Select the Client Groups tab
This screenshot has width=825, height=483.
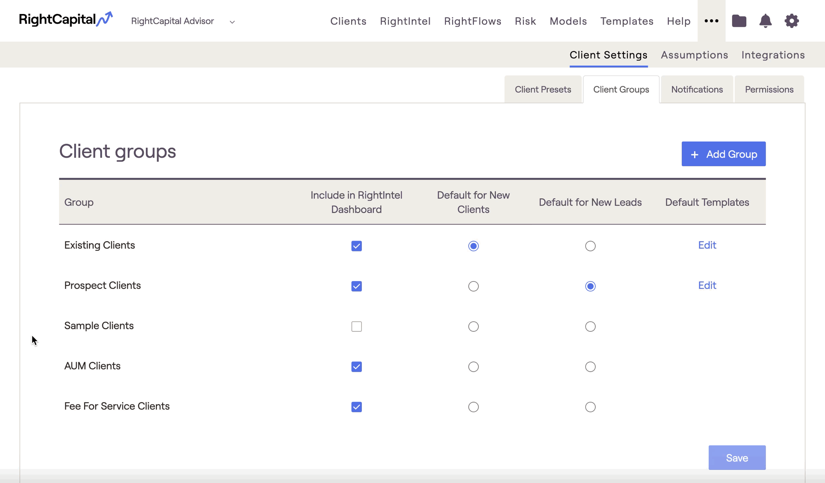click(621, 89)
